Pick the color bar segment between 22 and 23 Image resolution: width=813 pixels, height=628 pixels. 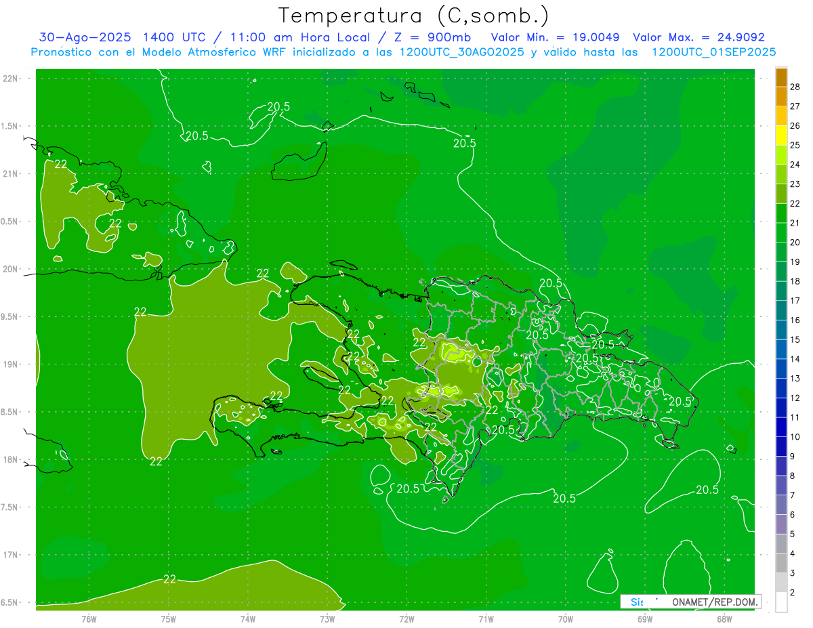(781, 193)
